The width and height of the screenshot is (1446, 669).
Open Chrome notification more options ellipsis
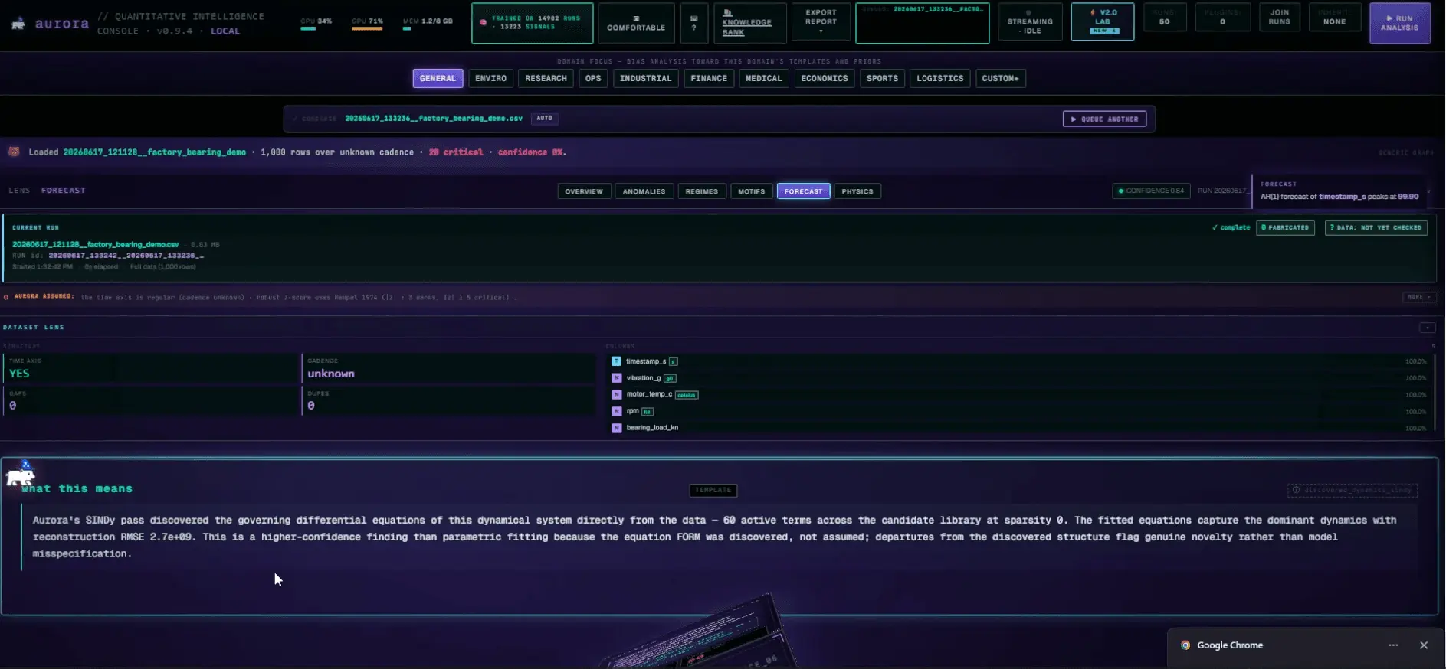[x=1393, y=645]
